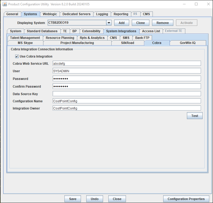Click the Save button
Image resolution: width=213 pixels, height=203 pixels.
pyautogui.click(x=73, y=199)
